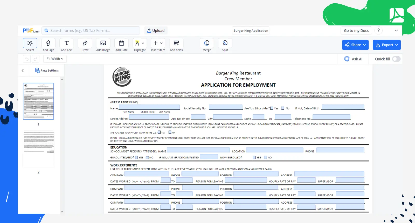Image resolution: width=415 pixels, height=223 pixels.
Task: Click the Ask AI button
Action: tap(353, 59)
